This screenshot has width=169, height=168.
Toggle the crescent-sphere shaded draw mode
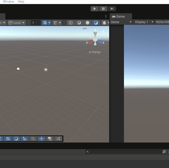click(96, 23)
